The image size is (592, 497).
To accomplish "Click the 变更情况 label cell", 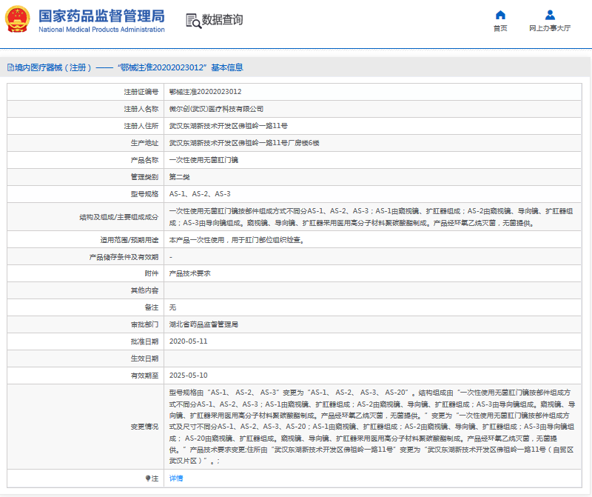I will (x=85, y=427).
